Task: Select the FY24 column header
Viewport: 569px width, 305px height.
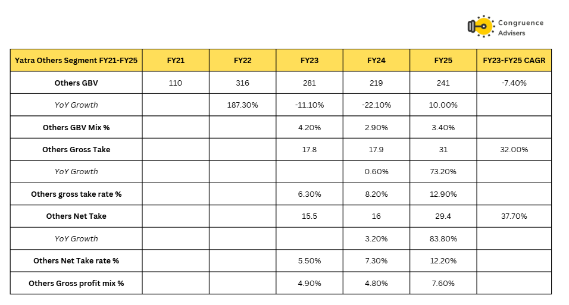Action: coord(376,61)
